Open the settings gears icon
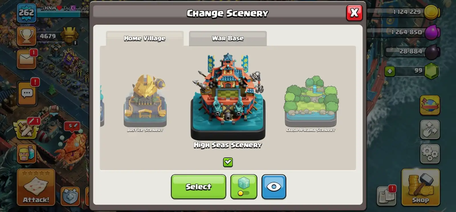Image resolution: width=456 pixels, height=212 pixels. point(430,154)
